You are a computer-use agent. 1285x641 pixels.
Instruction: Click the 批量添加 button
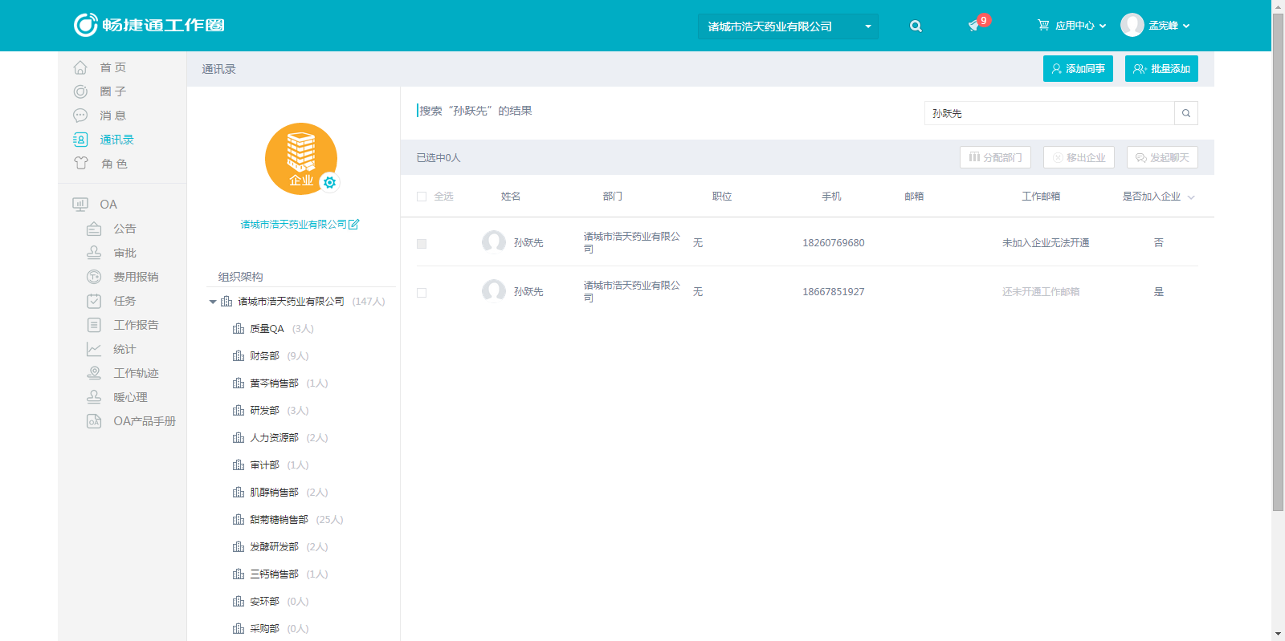pyautogui.click(x=1161, y=69)
